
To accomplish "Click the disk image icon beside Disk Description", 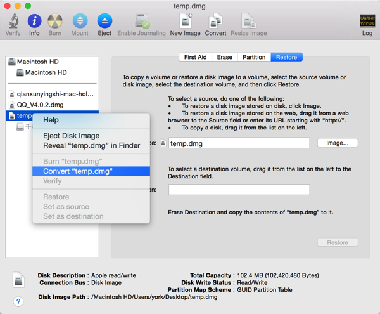I will 18,280.
